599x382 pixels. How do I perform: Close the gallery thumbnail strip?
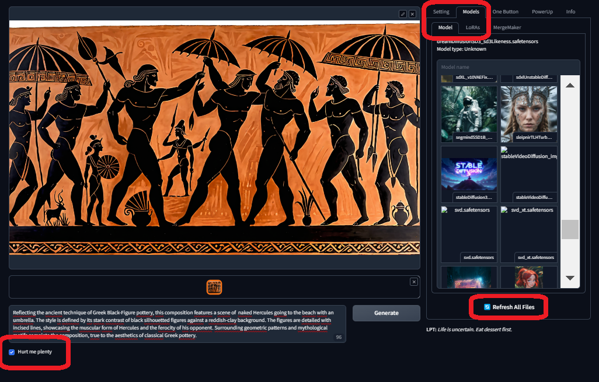coord(414,282)
